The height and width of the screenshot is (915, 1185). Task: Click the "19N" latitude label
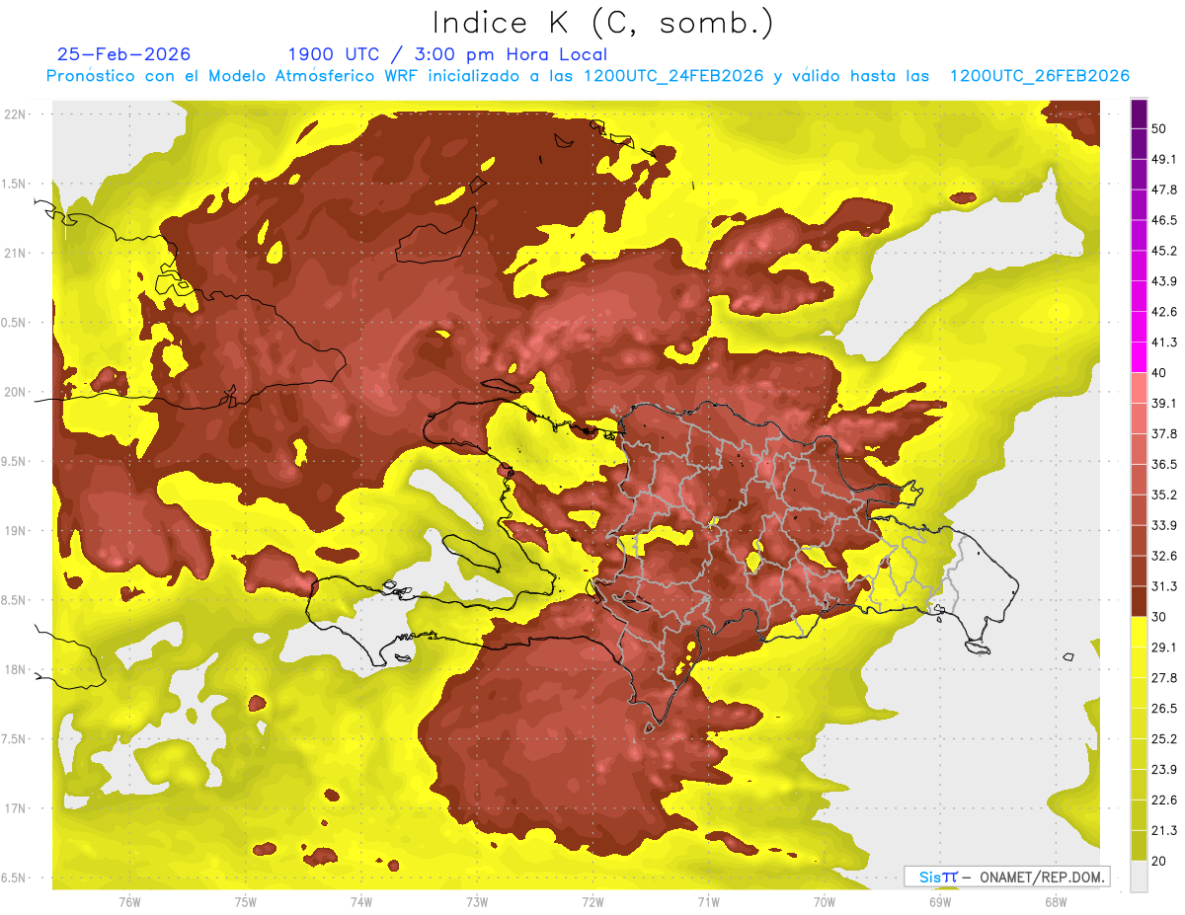click(15, 531)
